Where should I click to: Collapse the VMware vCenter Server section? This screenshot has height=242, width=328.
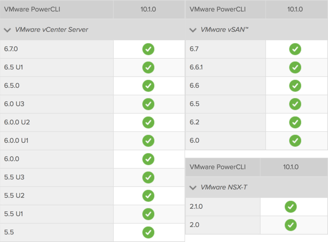pos(7,30)
